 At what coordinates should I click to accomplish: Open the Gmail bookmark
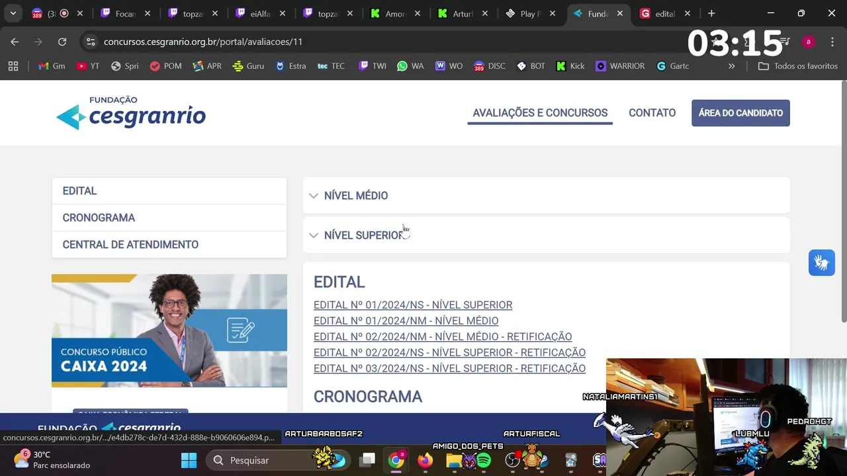52,66
